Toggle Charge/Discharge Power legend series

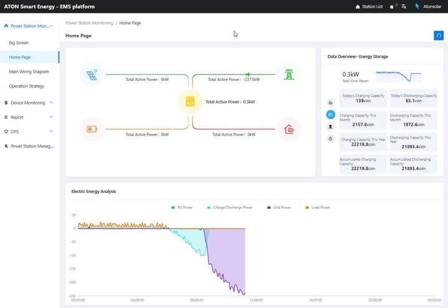(230, 207)
